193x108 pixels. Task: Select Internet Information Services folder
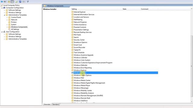tap(84, 14)
